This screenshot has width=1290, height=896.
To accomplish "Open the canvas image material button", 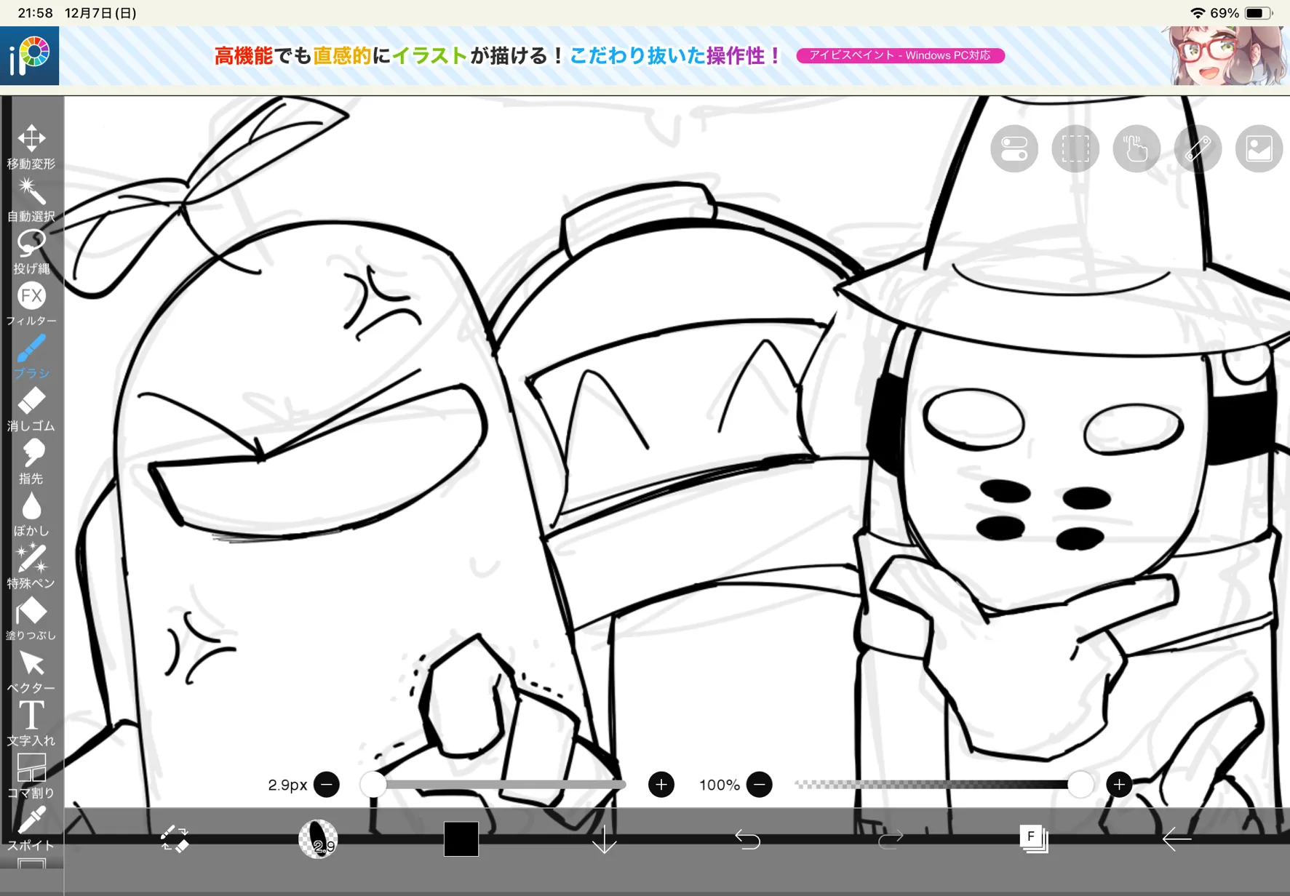I will point(1259,148).
